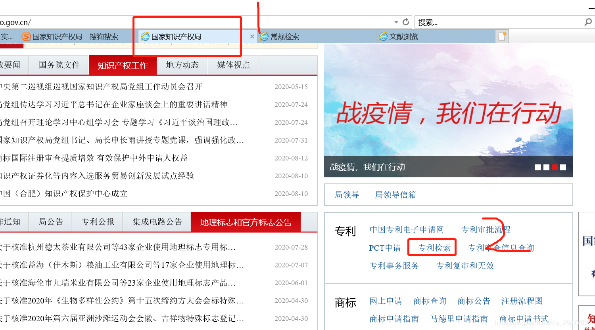Open the 媒体视点 news tab
This screenshot has height=330, width=595.
[233, 65]
